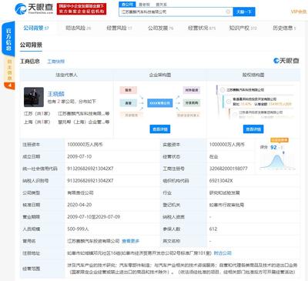Click the 统一社会信用代码 value
The height and width of the screenshot is (281, 308).
(90, 169)
